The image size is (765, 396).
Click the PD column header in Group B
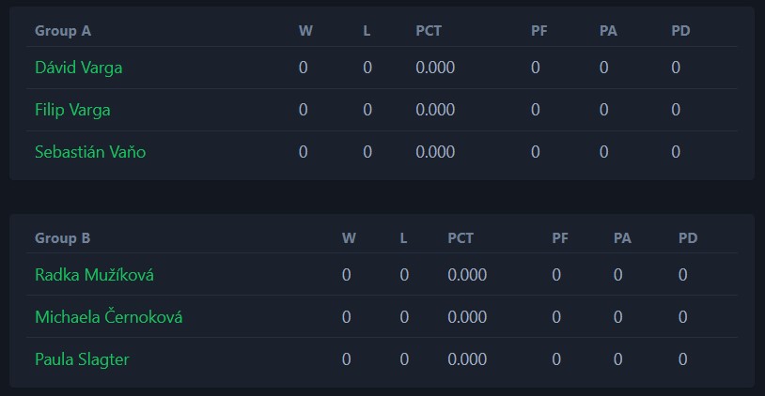(x=688, y=238)
